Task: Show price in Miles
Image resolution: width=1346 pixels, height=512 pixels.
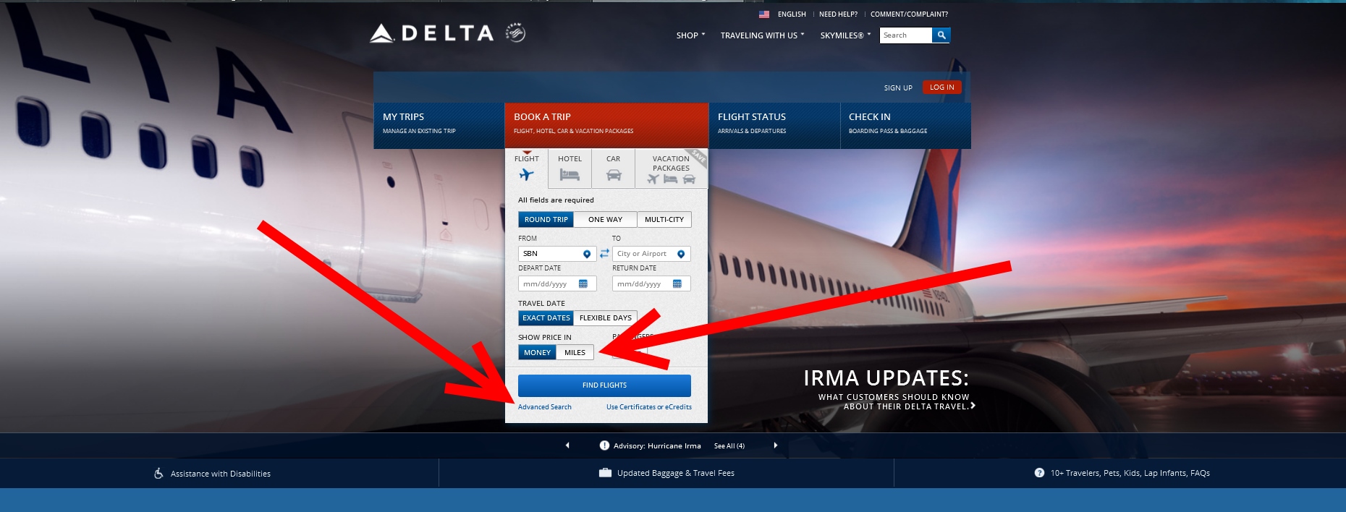Action: 575,353
